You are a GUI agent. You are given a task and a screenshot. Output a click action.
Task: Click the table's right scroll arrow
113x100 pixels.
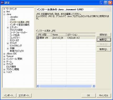tap(94, 86)
